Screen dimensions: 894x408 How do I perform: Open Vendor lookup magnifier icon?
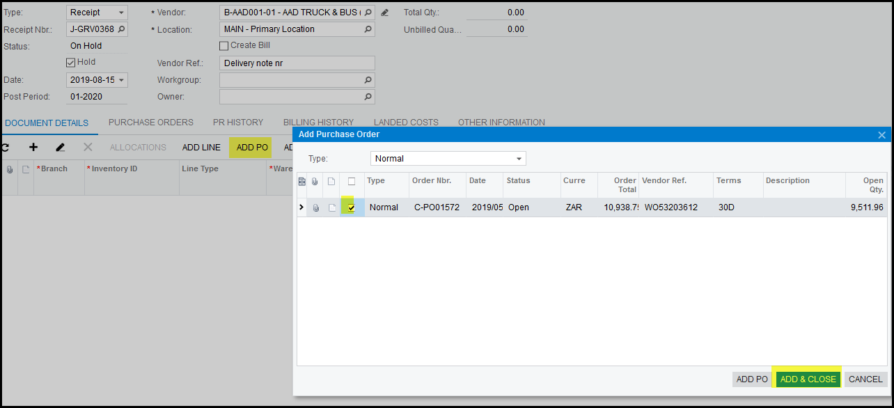tap(368, 13)
